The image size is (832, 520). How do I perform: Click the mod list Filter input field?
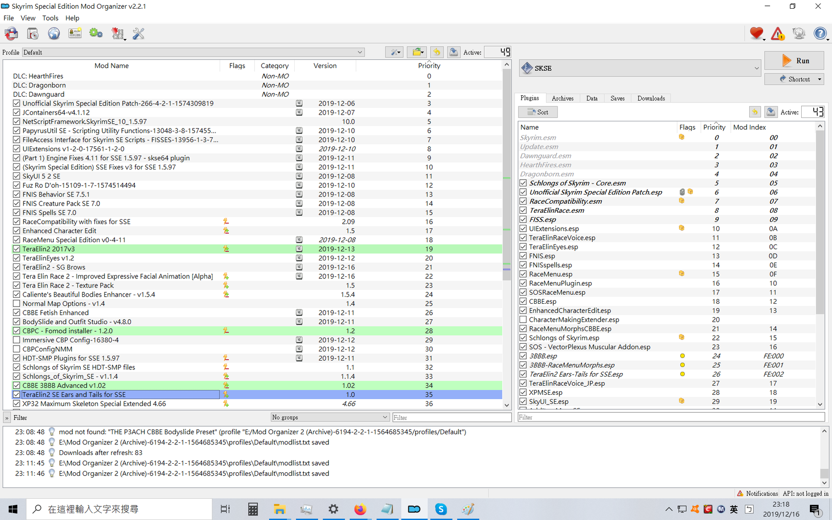(452, 417)
